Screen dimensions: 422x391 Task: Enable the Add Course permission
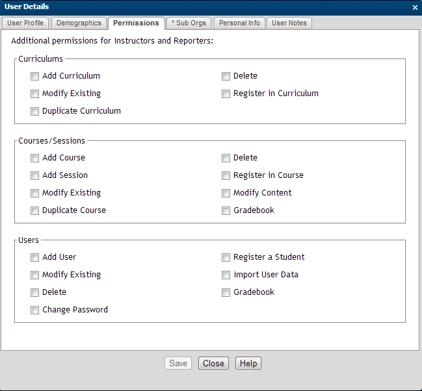click(35, 158)
